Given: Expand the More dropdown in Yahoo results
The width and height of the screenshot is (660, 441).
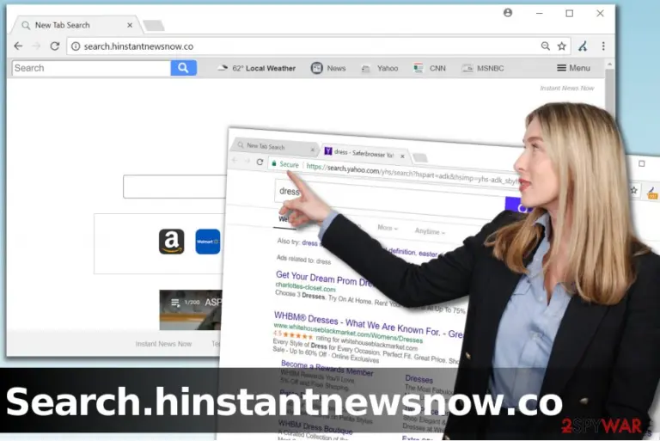Looking at the screenshot, I should [388, 228].
